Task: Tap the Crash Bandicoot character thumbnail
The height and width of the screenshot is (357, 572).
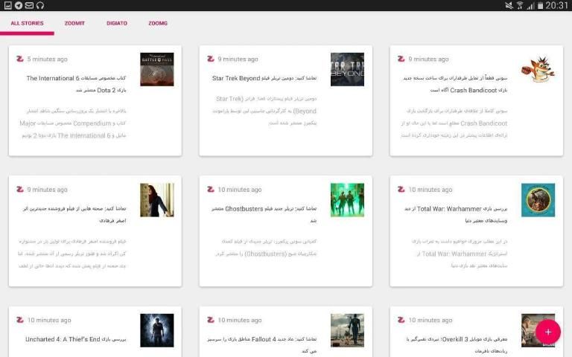Action: [x=538, y=69]
